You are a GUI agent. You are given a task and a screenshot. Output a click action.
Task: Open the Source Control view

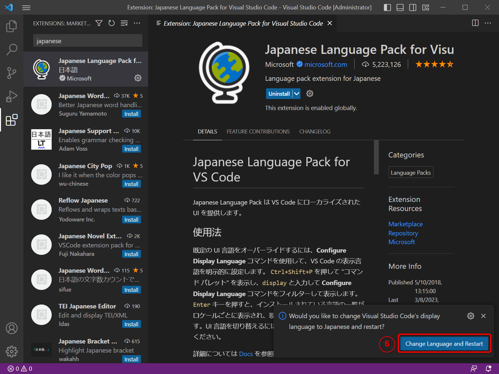coord(12,73)
